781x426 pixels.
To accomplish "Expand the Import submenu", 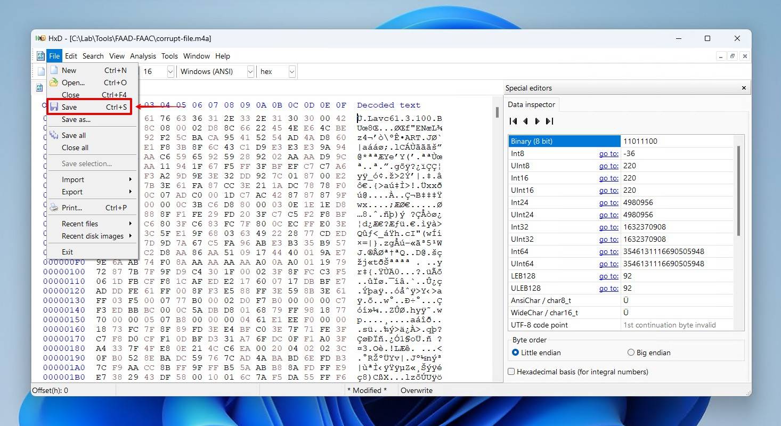I will pos(93,179).
